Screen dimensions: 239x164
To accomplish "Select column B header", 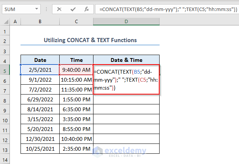I will point(40,22).
